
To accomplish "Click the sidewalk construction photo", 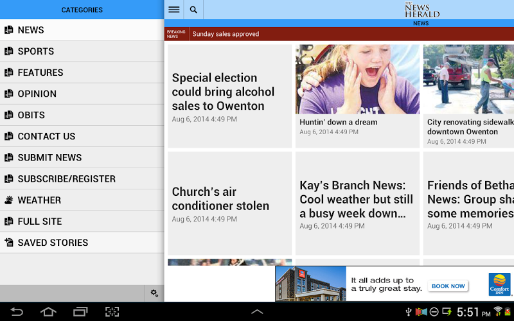I will click(x=469, y=79).
